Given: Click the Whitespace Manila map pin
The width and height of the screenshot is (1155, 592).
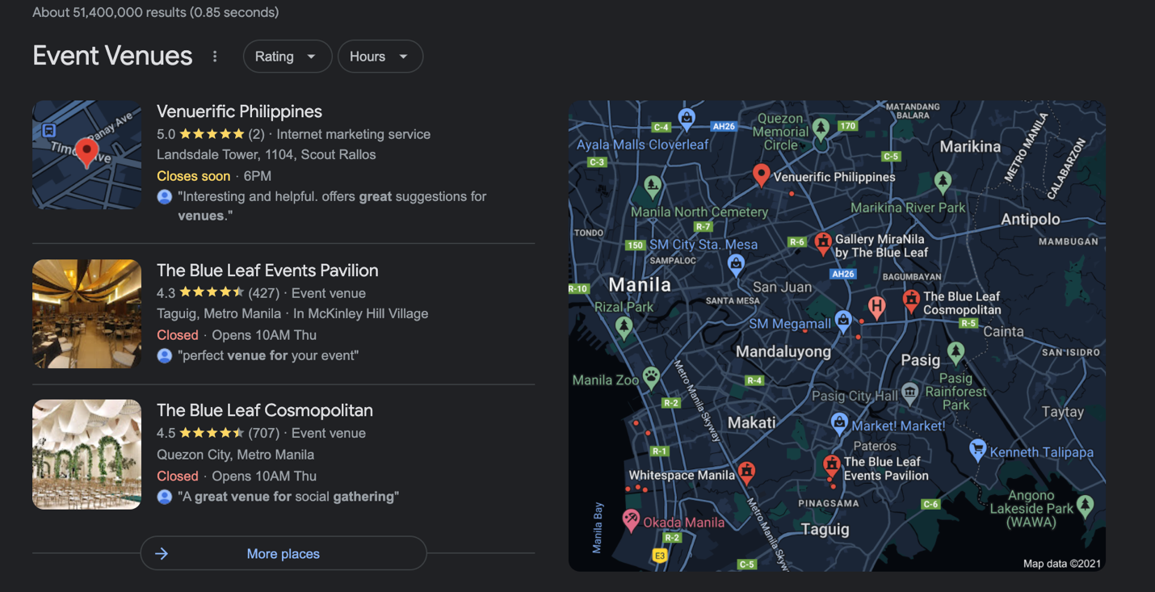Looking at the screenshot, I should (747, 472).
